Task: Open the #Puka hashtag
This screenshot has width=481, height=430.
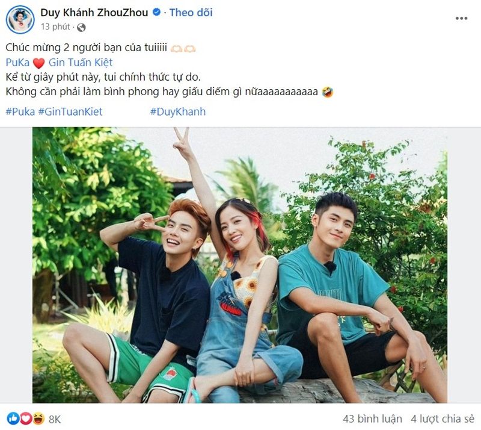Action: [x=20, y=111]
